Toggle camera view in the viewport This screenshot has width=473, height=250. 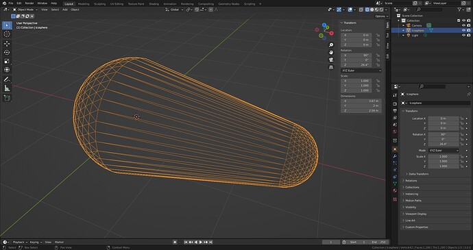331,60
